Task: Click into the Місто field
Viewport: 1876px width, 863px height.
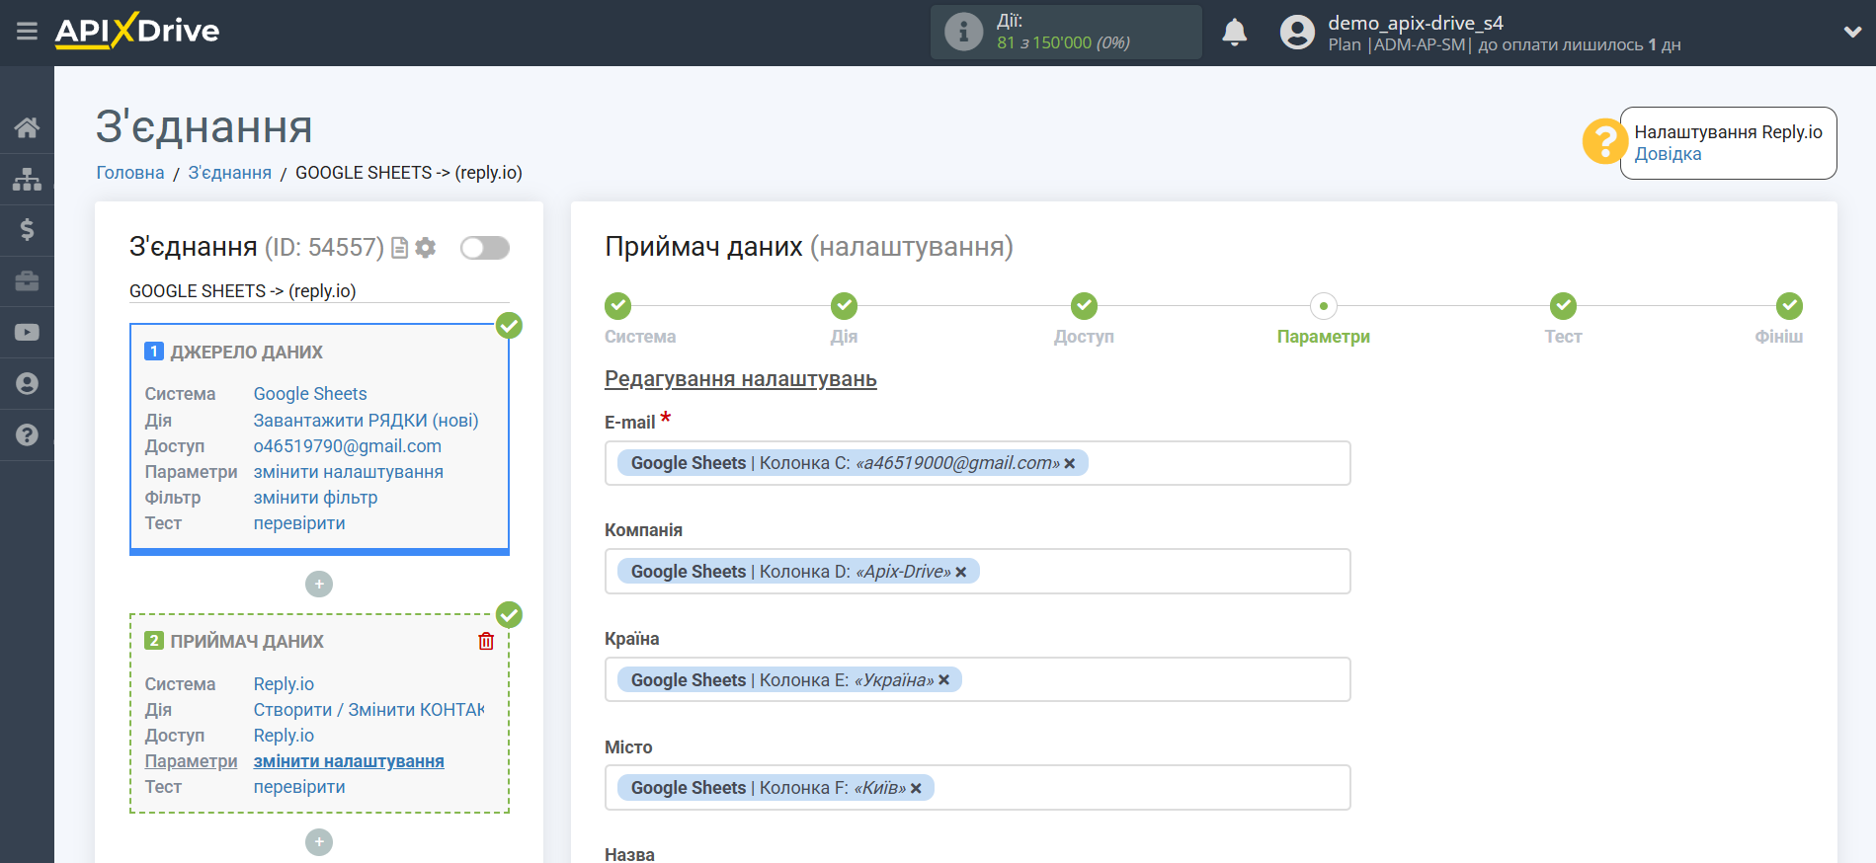Action: click(977, 788)
